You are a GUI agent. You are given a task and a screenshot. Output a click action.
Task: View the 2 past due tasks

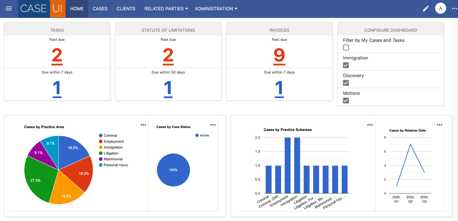tap(57, 56)
